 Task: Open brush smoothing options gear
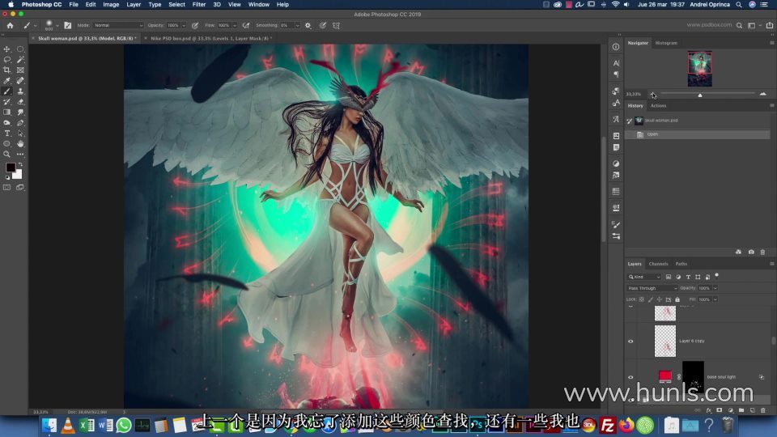pos(308,25)
